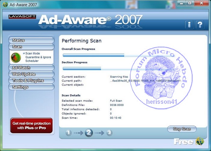Click the 'Performing Scan' heading
Screen dimensions: 211x151
[82, 41]
